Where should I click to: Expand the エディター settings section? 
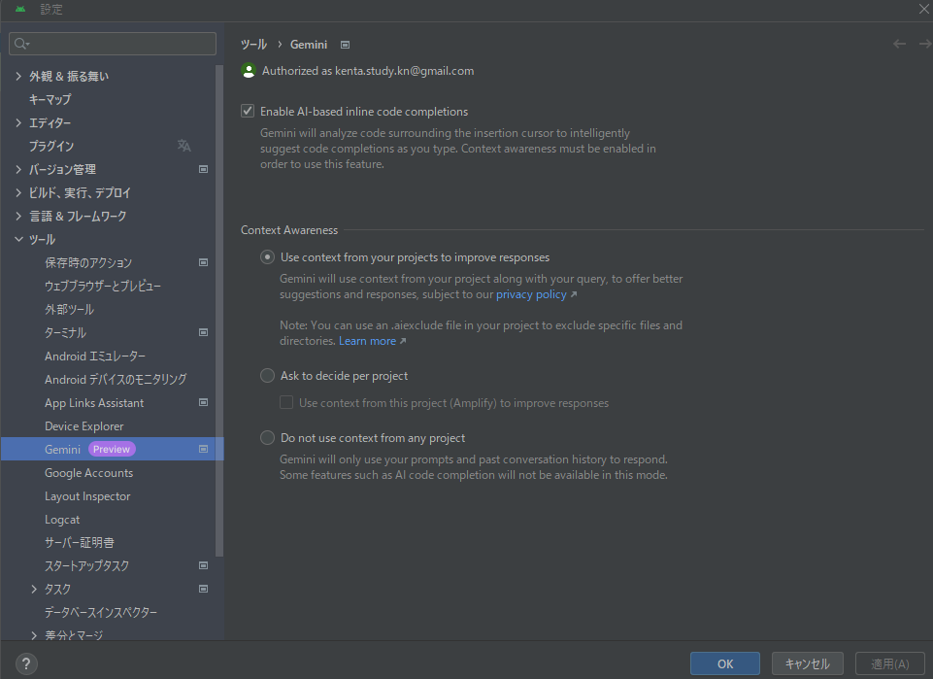[x=18, y=122]
